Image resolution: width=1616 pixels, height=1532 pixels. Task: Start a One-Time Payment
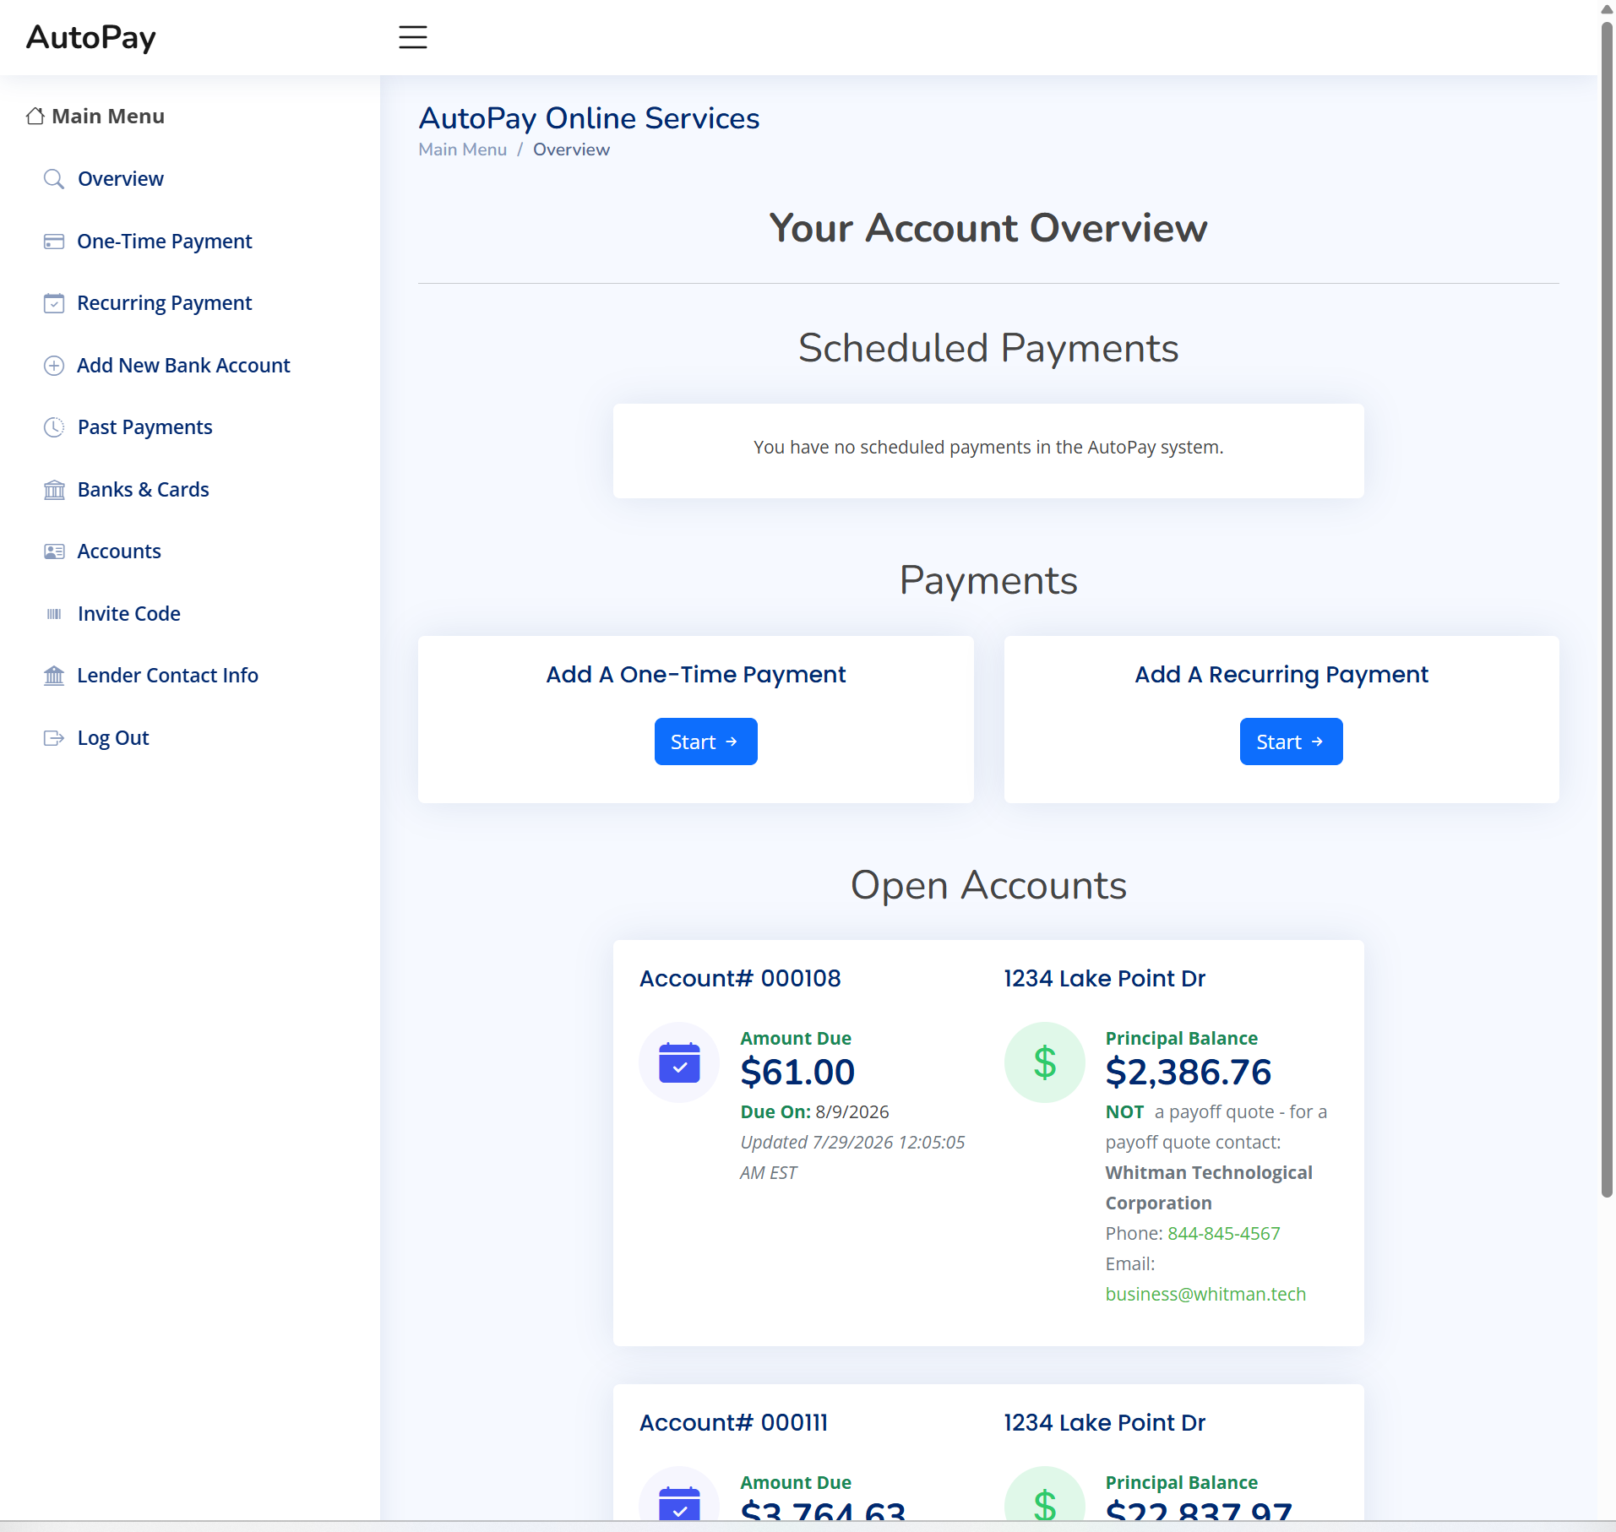[705, 742]
